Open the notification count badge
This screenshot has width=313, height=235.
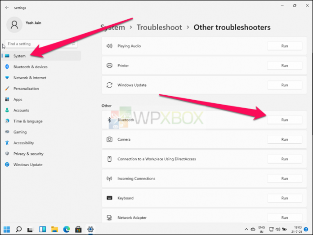click(306, 229)
